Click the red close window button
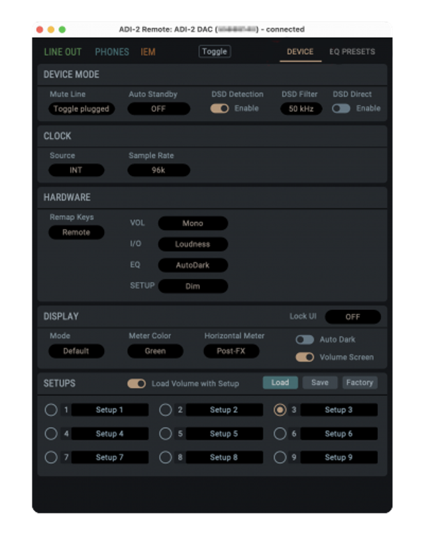This screenshot has height=555, width=424. 40,30
